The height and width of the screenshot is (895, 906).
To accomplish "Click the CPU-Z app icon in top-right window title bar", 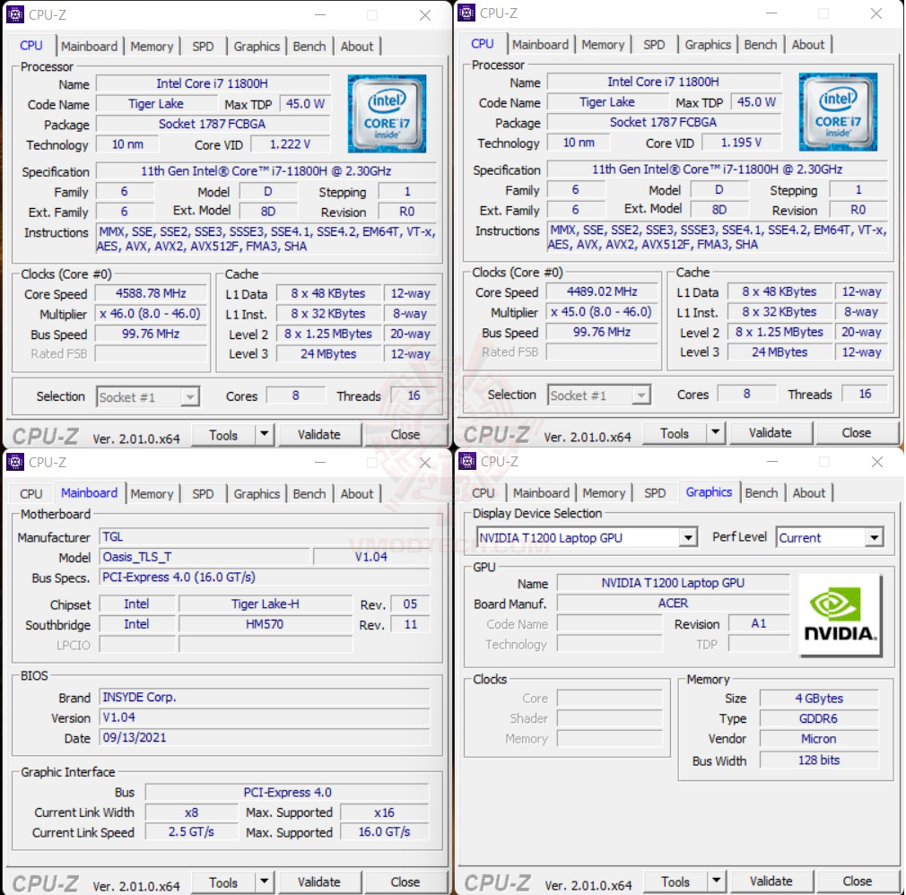I will [466, 13].
